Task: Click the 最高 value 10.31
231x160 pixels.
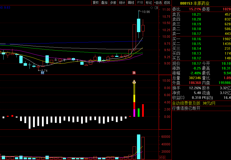Action: click(x=226, y=68)
